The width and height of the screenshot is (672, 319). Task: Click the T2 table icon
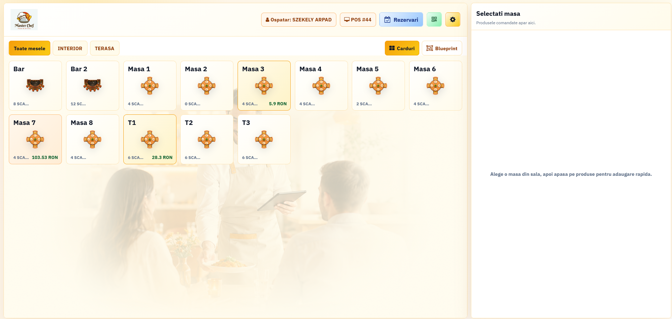(x=207, y=139)
